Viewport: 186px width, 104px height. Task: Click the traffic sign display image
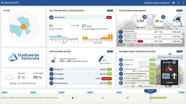pyautogui.click(x=169, y=73)
